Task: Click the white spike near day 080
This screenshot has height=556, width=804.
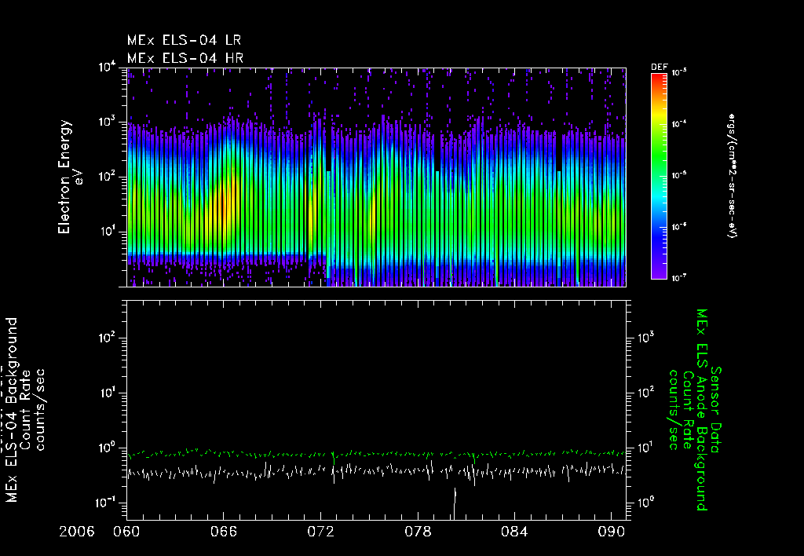Action: pos(455,503)
